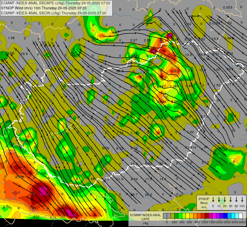Click the 9.09 CIN value on map
Image resolution: width=247 pixels, height=227 pixels.
coord(105,148)
